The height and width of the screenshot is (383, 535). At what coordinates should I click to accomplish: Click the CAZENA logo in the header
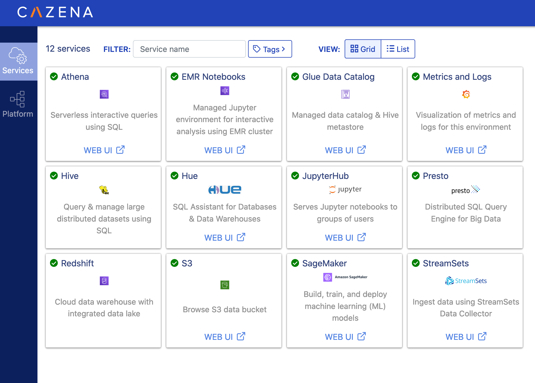55,13
